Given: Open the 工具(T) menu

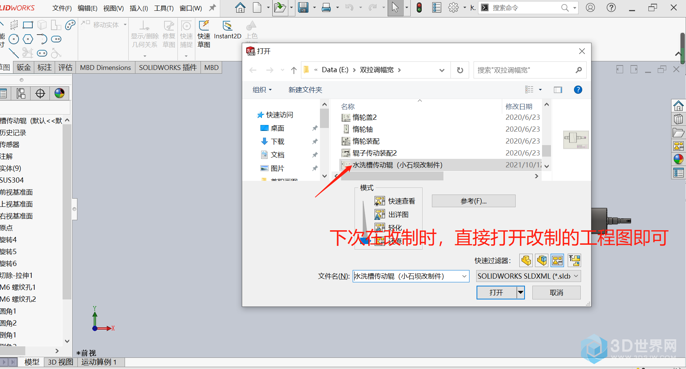Looking at the screenshot, I should 164,8.
